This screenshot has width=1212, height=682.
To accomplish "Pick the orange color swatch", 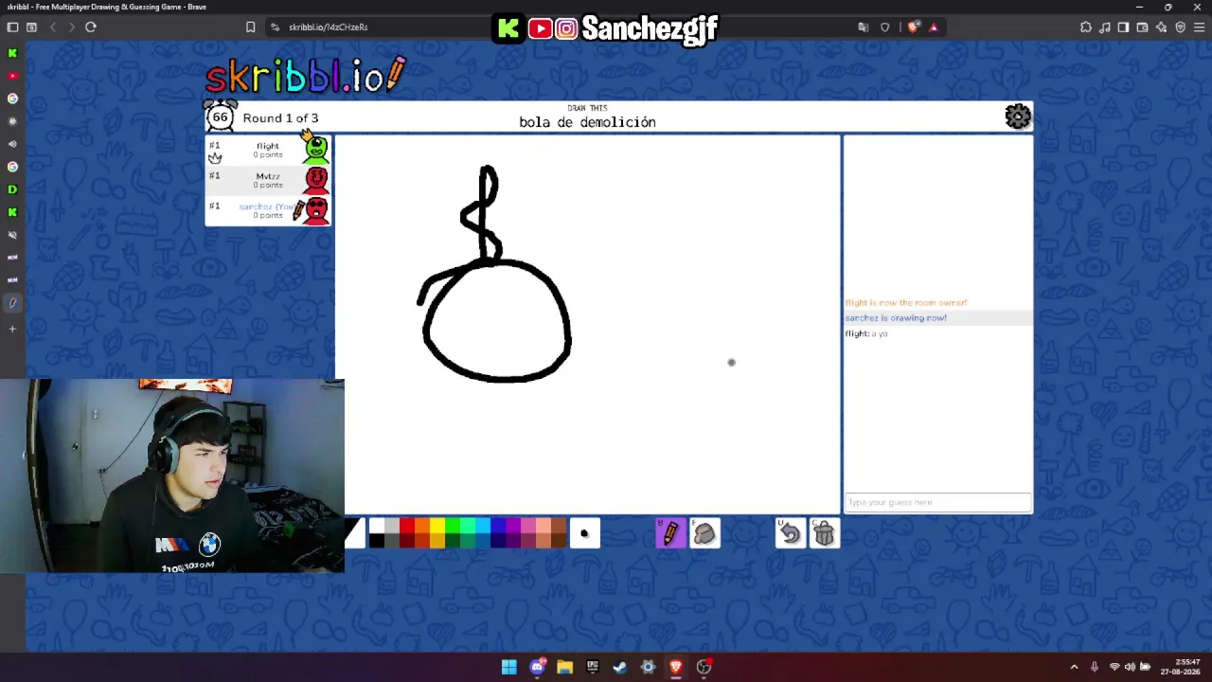I will pos(422,526).
